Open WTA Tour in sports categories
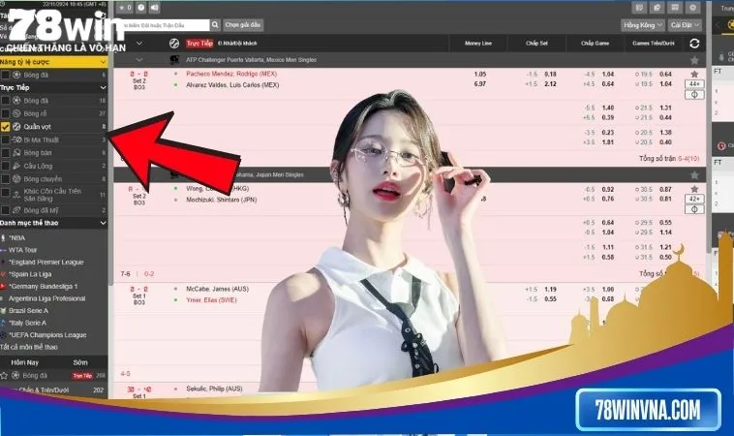 pos(22,250)
